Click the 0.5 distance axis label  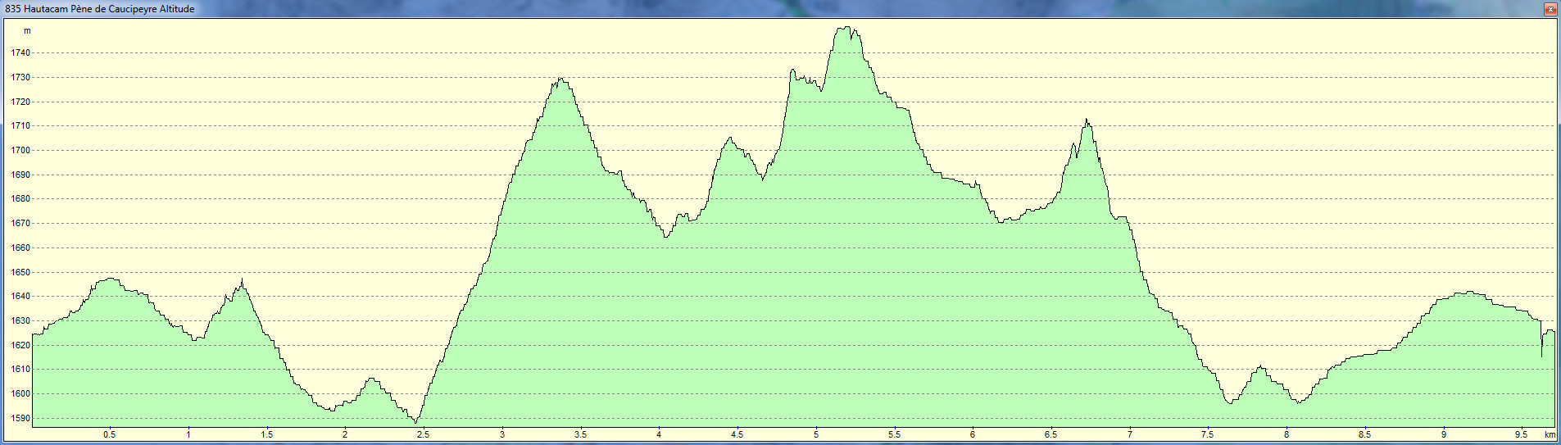109,434
